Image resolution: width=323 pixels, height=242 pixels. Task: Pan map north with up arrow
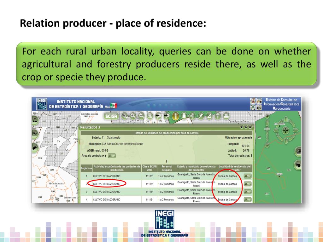point(286,119)
